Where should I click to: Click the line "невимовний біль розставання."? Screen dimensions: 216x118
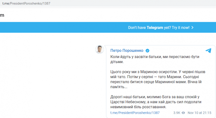click(x=138, y=107)
